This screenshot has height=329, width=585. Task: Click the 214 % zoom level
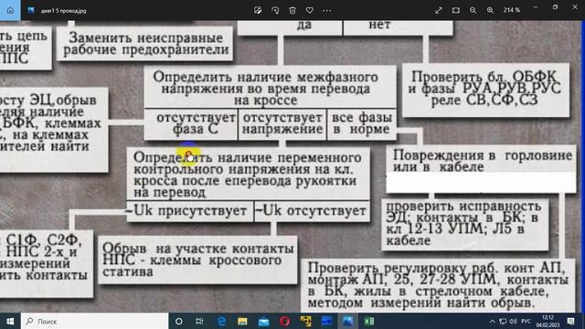click(512, 10)
